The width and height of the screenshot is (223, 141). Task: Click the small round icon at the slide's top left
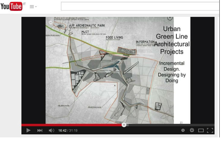[51, 22]
